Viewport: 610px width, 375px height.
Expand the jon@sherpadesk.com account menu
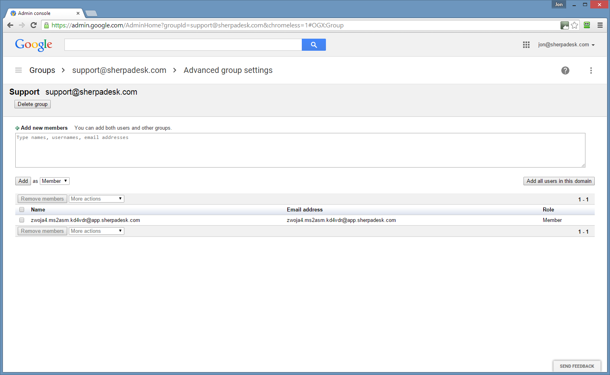(x=566, y=45)
